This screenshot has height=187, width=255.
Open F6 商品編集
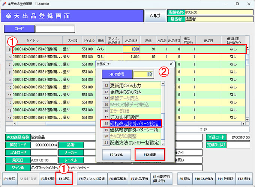pos(118,178)
